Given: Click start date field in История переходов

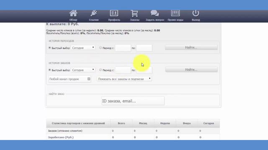Looking at the screenshot, I should click(123, 48).
